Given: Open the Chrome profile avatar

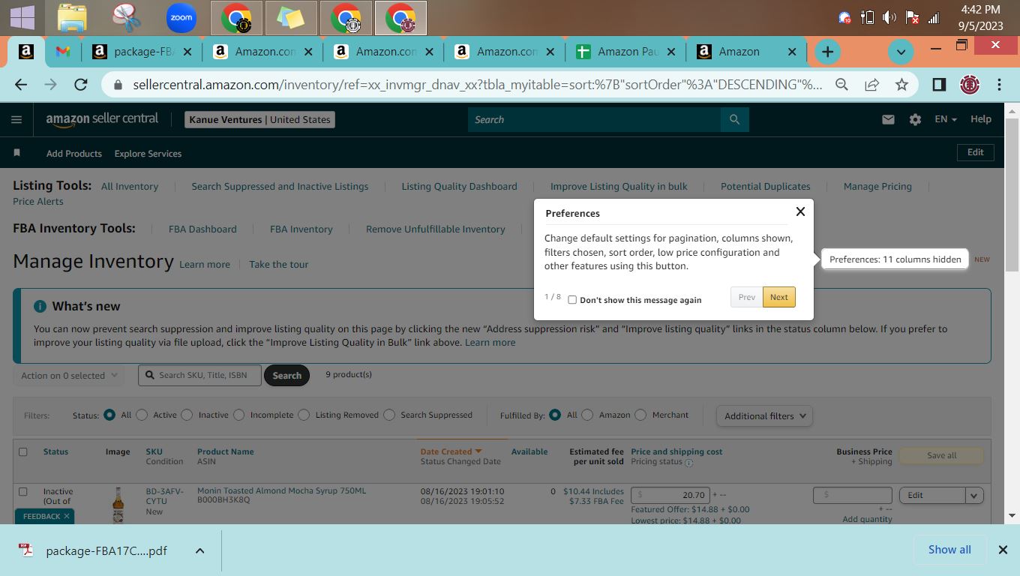Looking at the screenshot, I should point(970,85).
